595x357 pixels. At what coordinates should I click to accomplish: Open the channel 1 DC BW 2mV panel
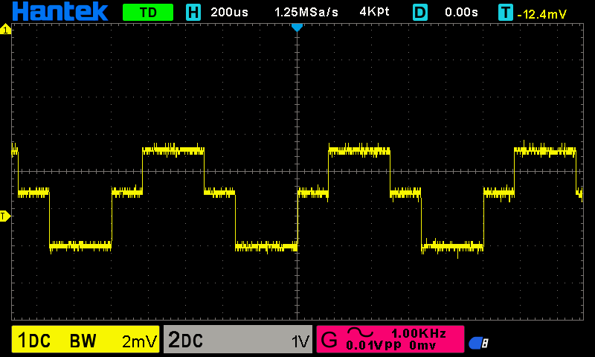click(86, 340)
